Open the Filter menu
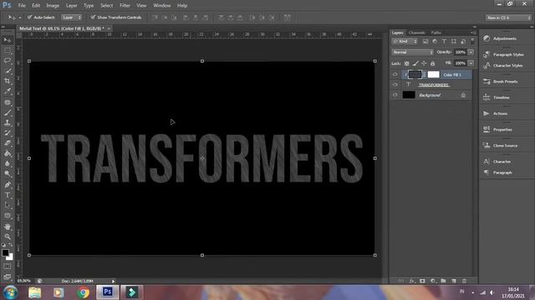 [x=125, y=6]
